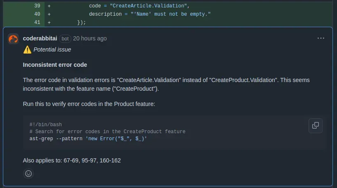Add an emoji reaction with smiley button

(28, 174)
